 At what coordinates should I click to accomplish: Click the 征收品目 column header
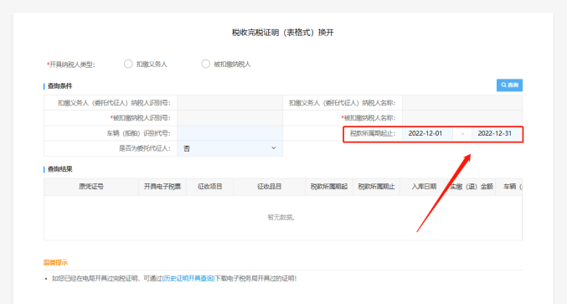270,187
